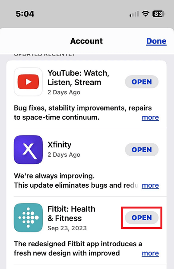Expand Xfinity update notes with more
Image resolution: width=174 pixels, height=269 pixels.
[x=150, y=185]
